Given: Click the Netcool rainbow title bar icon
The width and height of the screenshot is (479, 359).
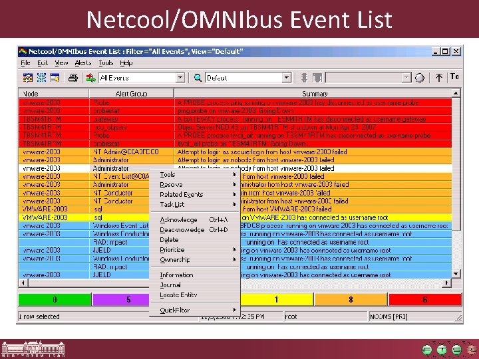Looking at the screenshot, I should click(23, 52).
